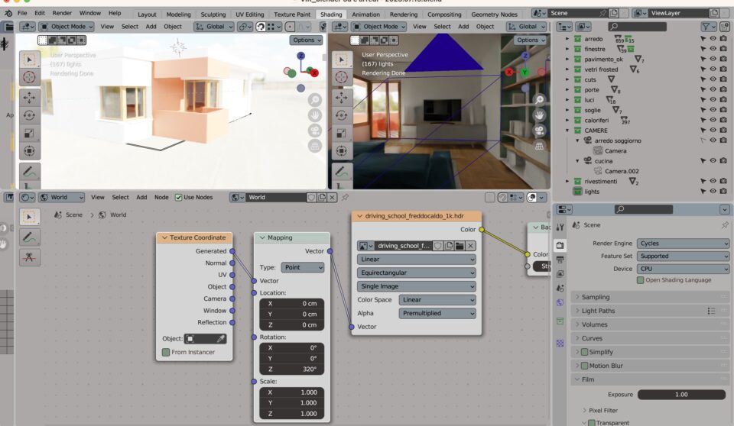This screenshot has height=426, width=734.
Task: Expand the Sampling panel
Action: coord(596,297)
